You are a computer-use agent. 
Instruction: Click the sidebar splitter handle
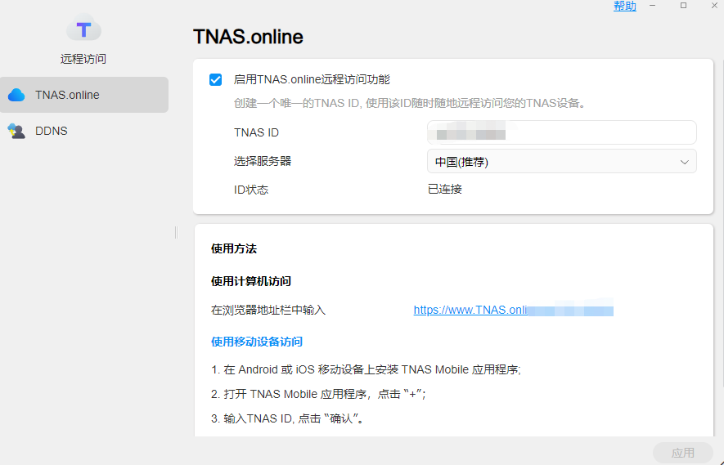(176, 232)
